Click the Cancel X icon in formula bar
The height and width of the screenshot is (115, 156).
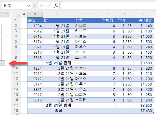coord(42,5)
